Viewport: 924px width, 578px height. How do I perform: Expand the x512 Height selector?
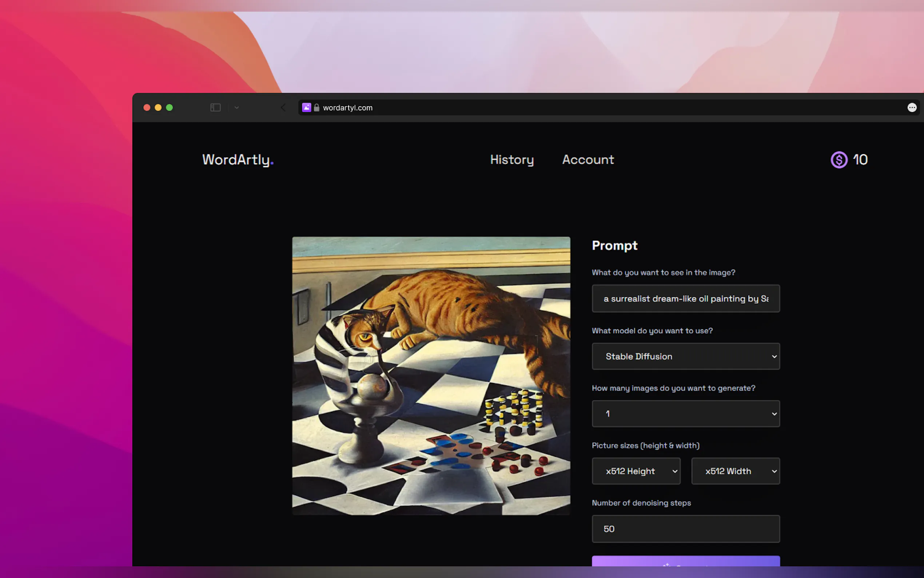(x=636, y=471)
